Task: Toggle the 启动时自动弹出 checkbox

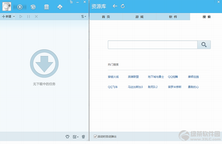Action: (x=95, y=136)
